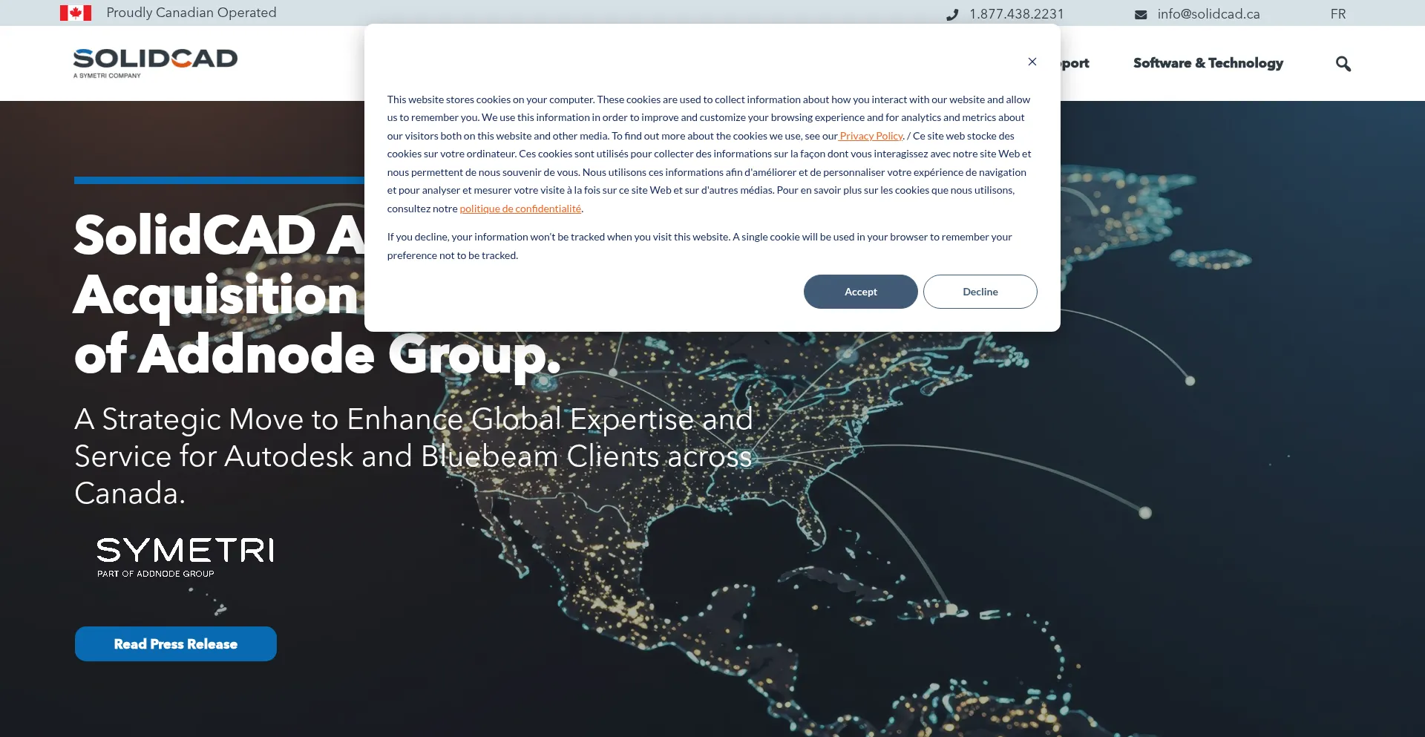Viewport: 1425px width, 737px height.
Task: Click the Canadian flag icon
Action: [76, 13]
